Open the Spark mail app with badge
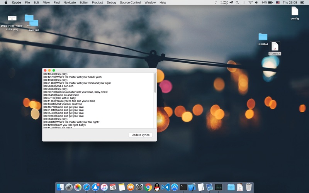Screen dimensions: 309x193 point(95,187)
